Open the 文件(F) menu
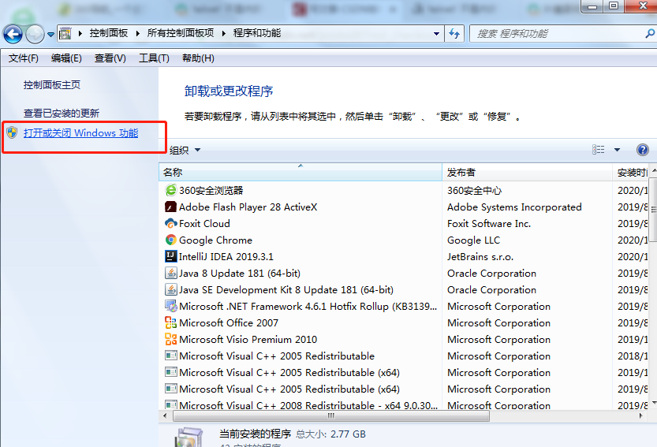The image size is (657, 447). pyautogui.click(x=24, y=58)
